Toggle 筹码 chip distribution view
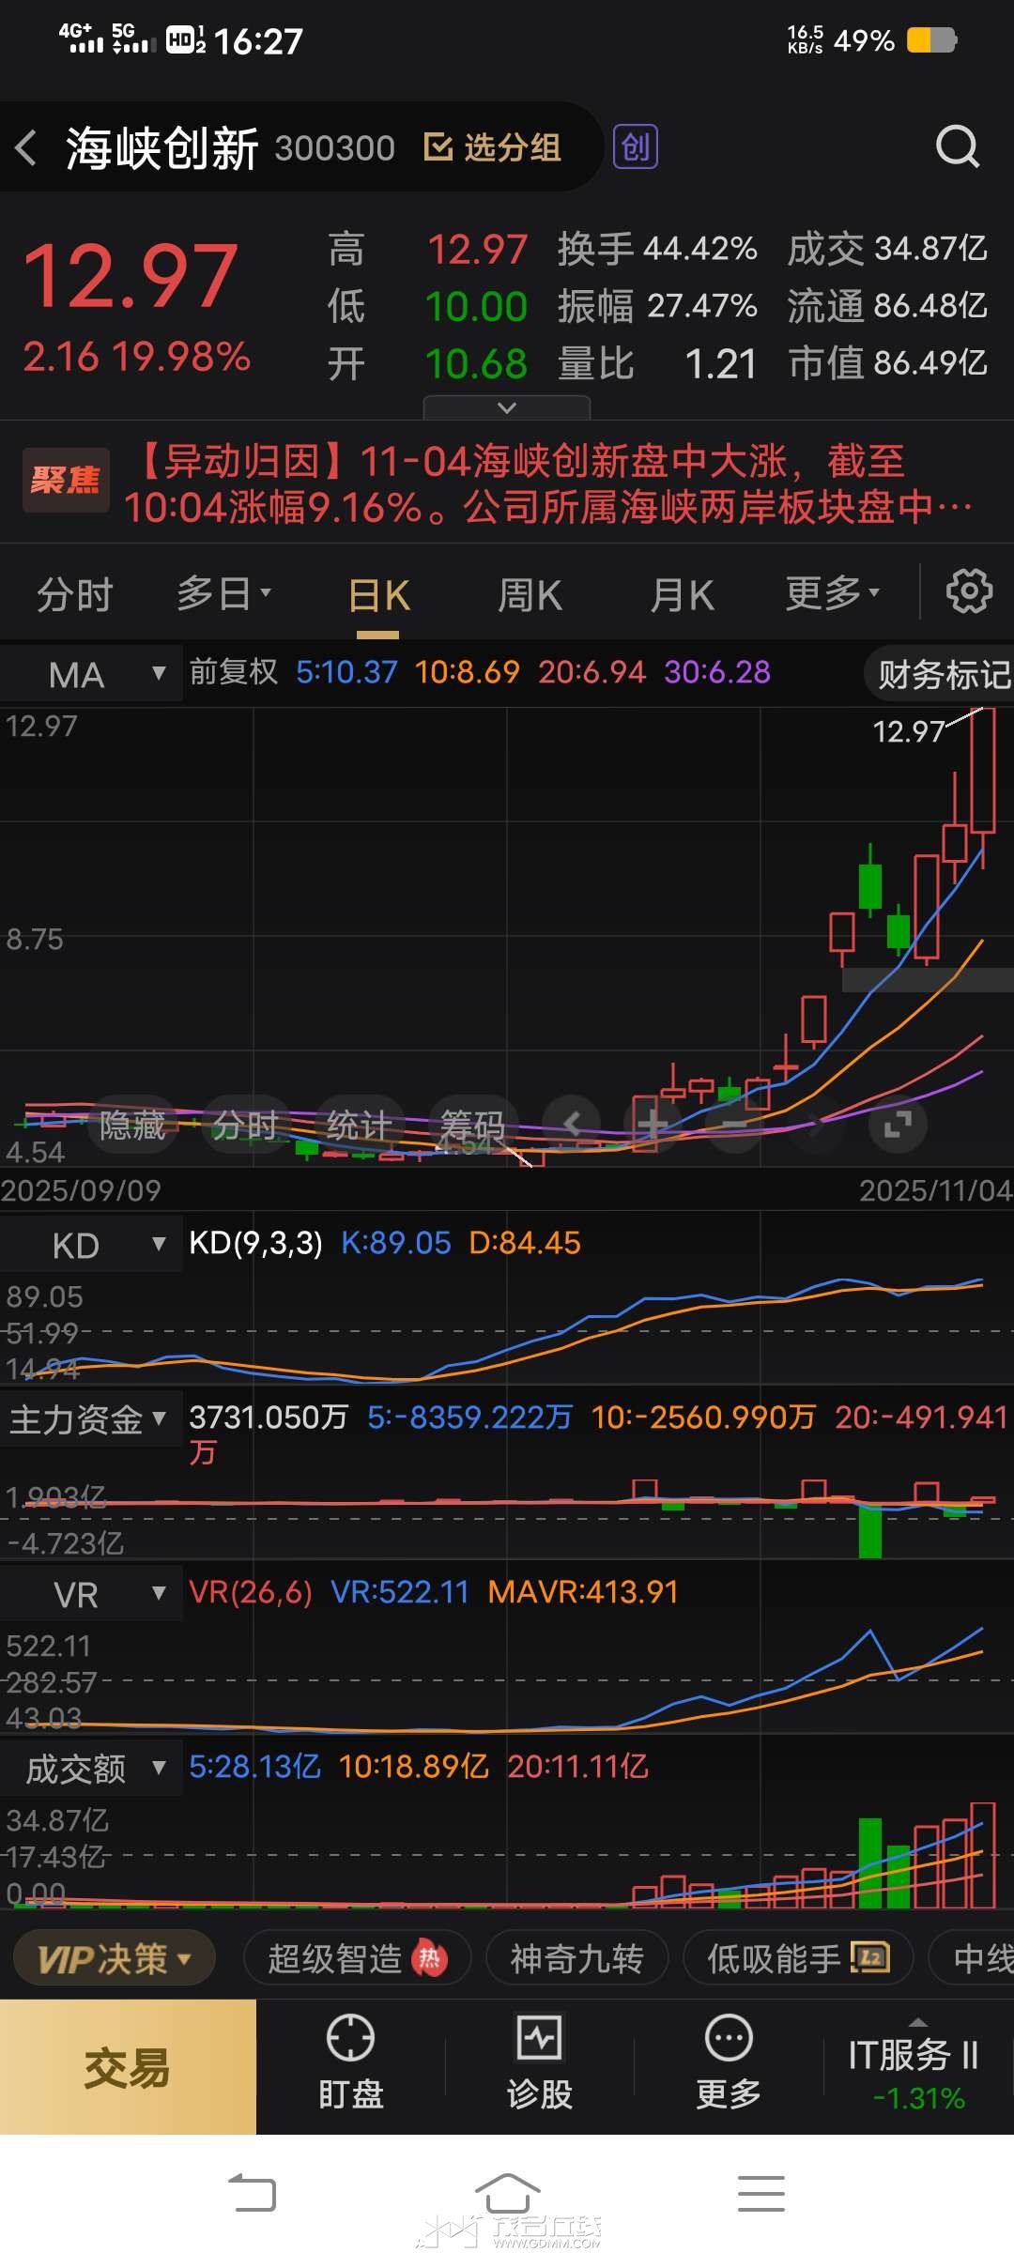1014x2253 pixels. coord(472,1125)
